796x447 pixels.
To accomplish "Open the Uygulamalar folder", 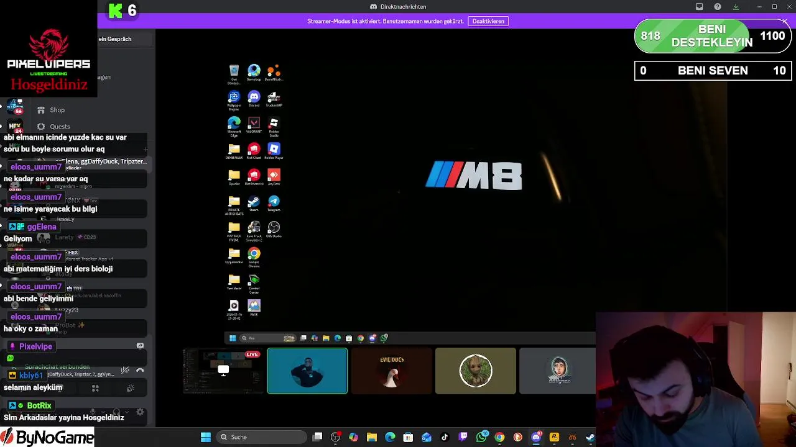I will point(234,256).
